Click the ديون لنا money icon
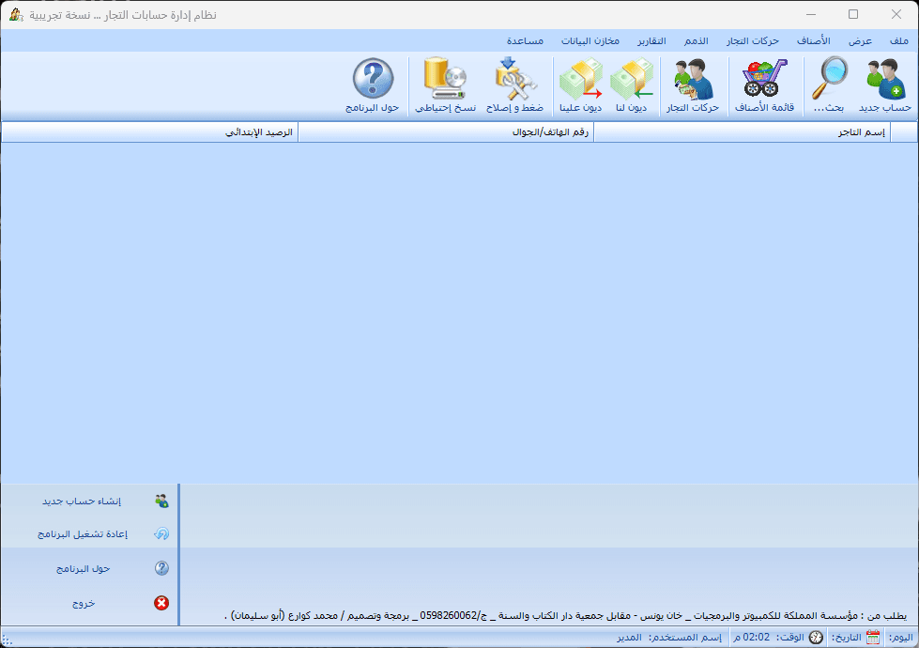 point(632,79)
